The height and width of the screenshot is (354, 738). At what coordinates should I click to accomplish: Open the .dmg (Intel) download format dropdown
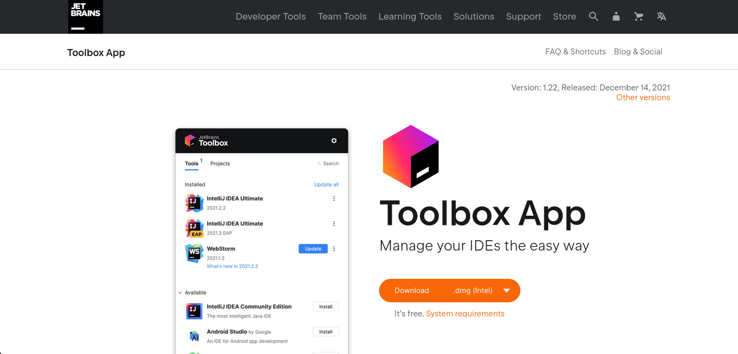[x=507, y=290]
